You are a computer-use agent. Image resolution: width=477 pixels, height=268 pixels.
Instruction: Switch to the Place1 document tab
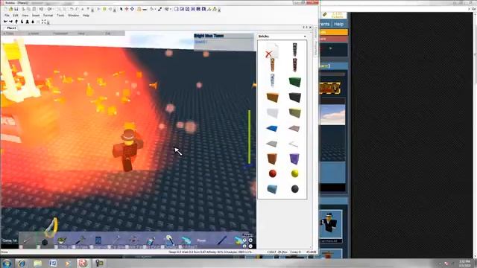click(11, 28)
